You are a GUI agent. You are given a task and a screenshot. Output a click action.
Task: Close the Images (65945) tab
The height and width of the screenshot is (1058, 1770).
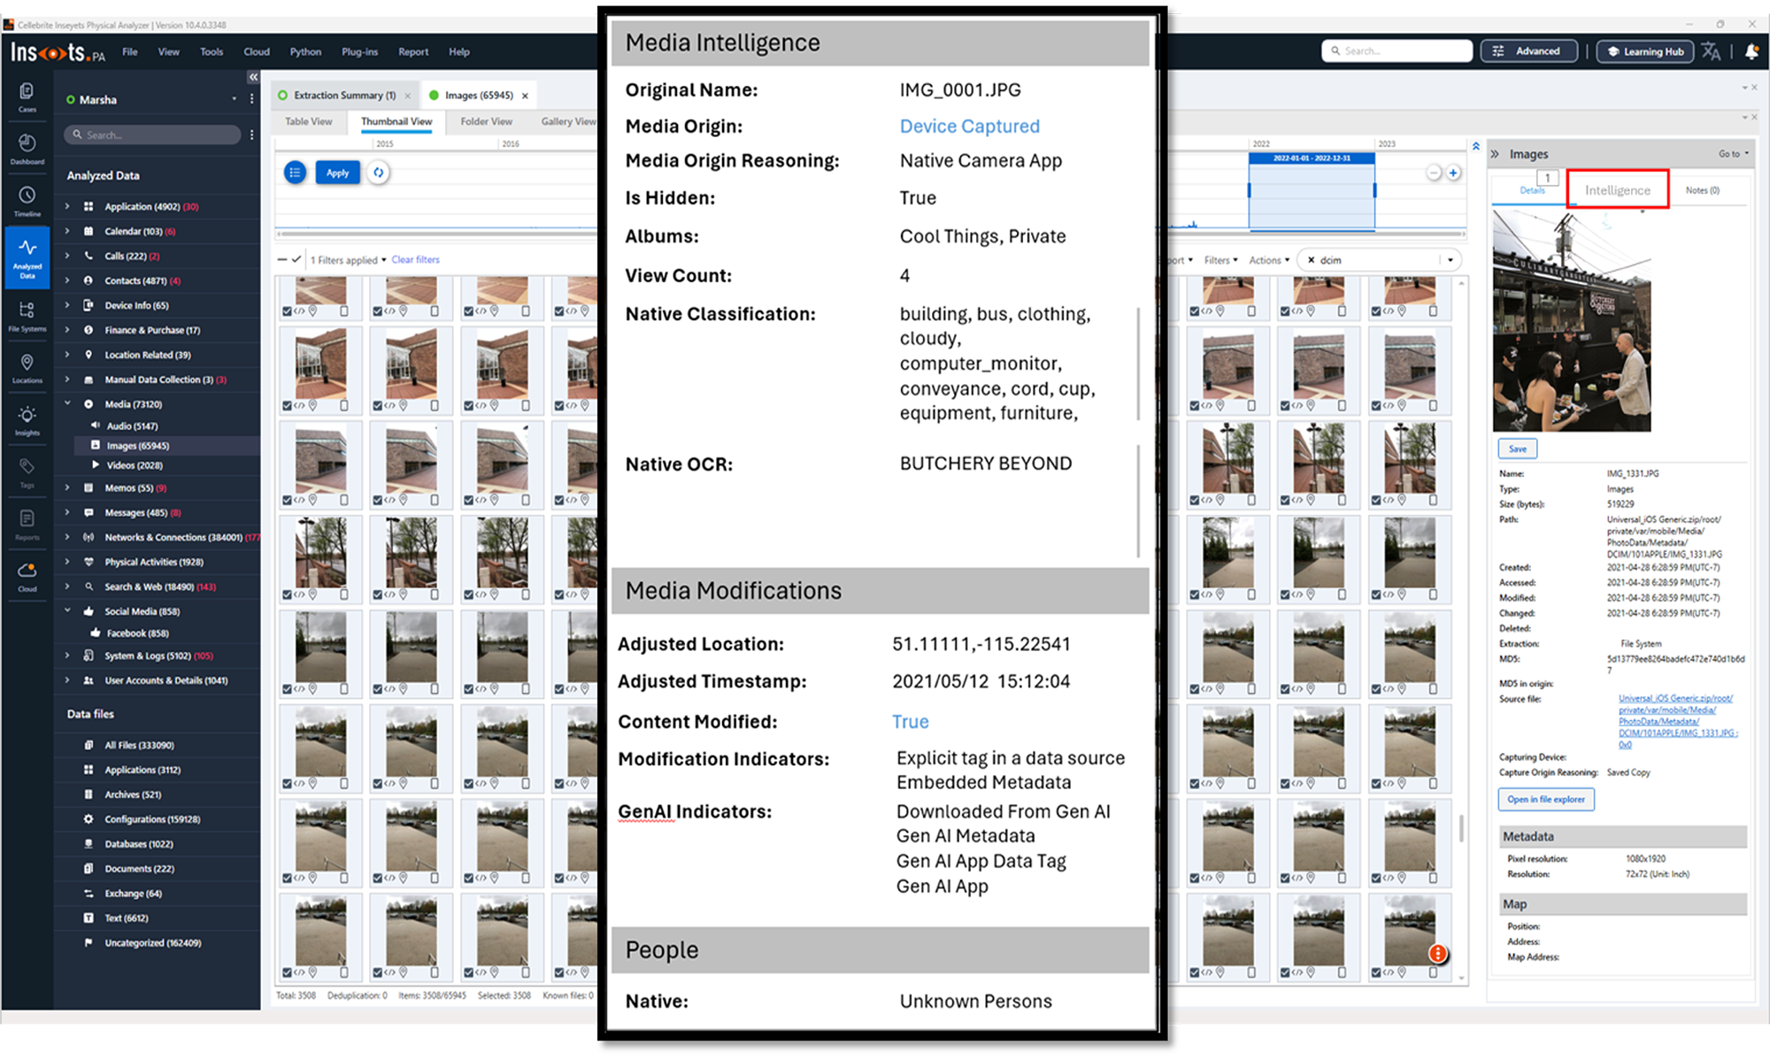(525, 96)
